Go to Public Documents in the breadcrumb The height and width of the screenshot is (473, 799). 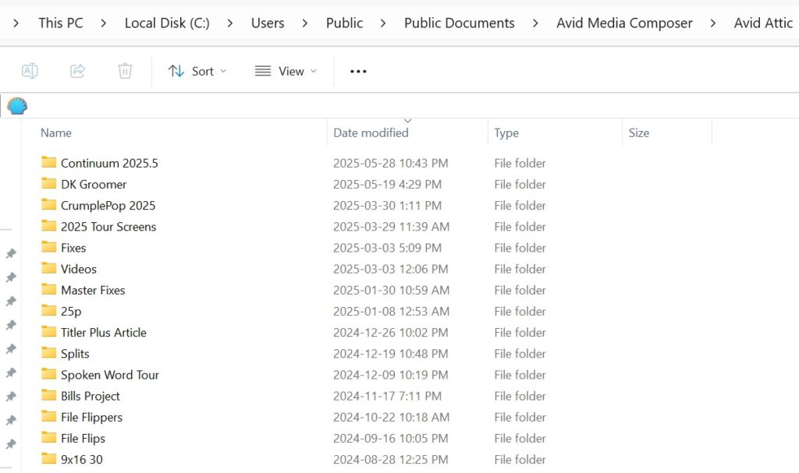point(459,23)
